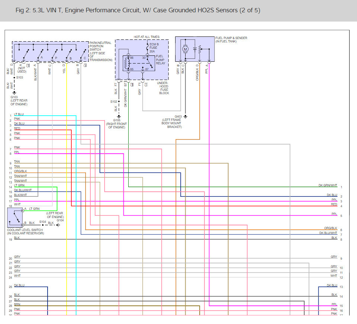Screen dimensions: 357x324
Task: Click the G103 ground symbol
Action: (x=15, y=93)
